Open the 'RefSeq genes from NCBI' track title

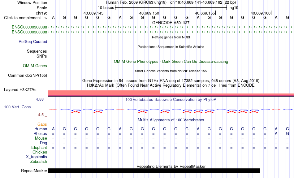point(171,37)
